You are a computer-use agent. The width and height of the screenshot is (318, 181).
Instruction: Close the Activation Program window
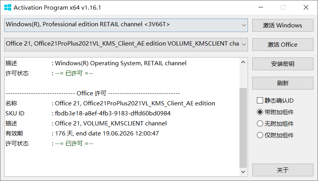[306, 7]
